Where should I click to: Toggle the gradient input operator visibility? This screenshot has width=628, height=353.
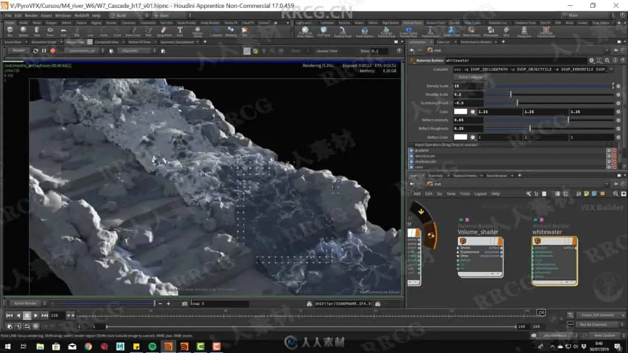click(x=411, y=151)
